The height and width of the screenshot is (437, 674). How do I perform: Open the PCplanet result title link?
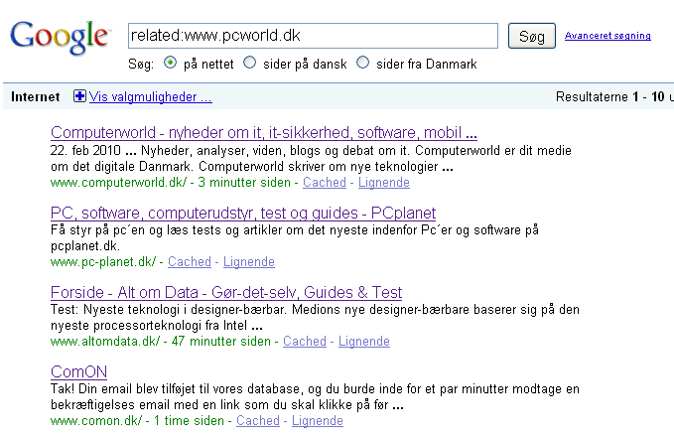pyautogui.click(x=243, y=213)
